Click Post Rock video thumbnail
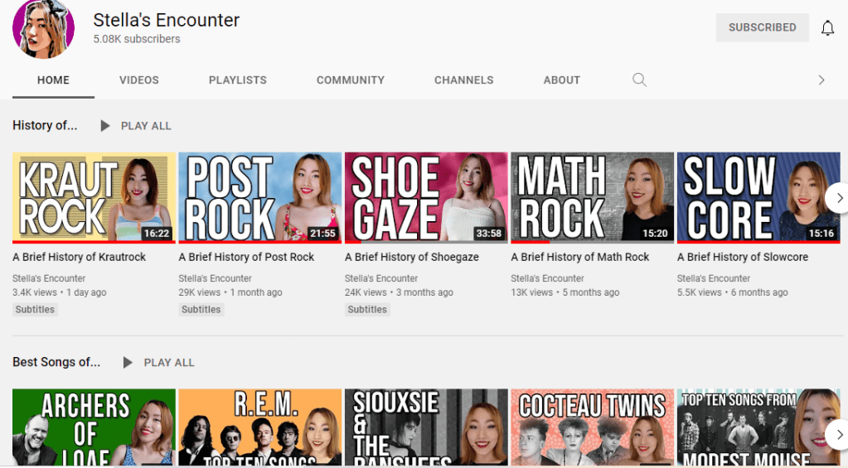Image resolution: width=848 pixels, height=468 pixels. click(x=259, y=197)
